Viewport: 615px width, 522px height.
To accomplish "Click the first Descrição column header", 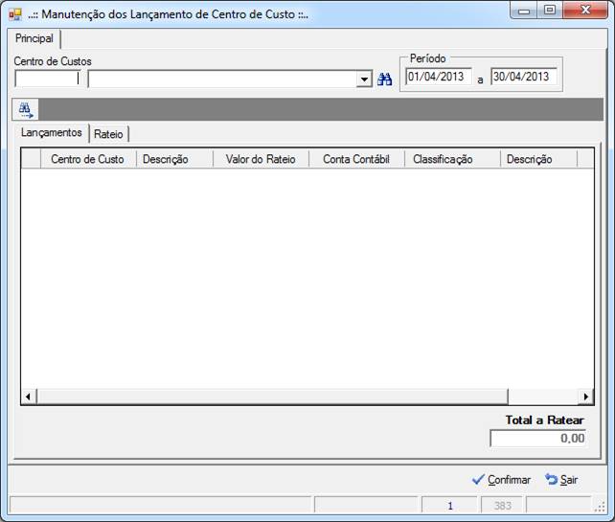I will point(174,159).
